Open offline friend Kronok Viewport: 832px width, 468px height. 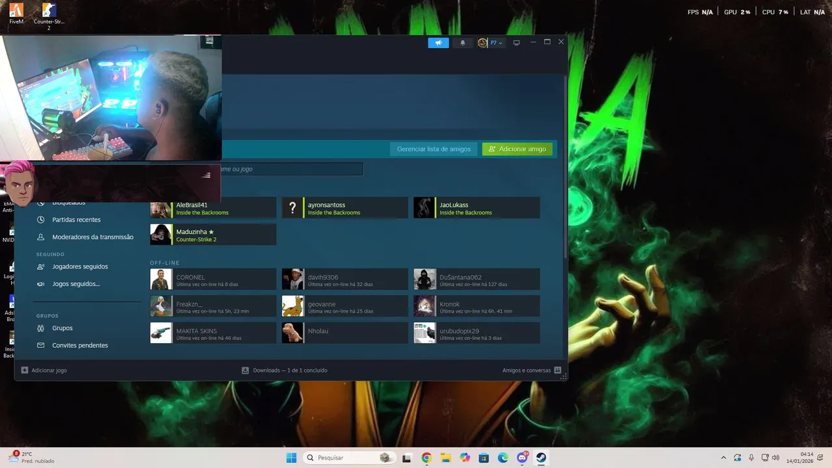click(x=476, y=306)
